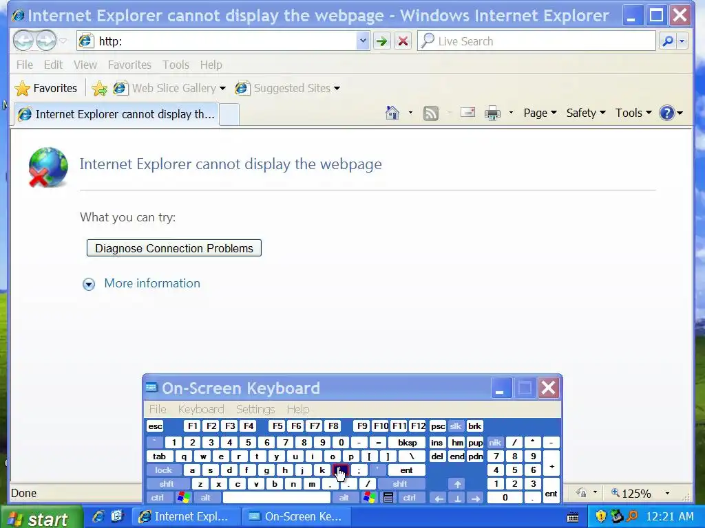Click the yellow security shield tray icon
Screen dimensions: 705x528
pos(600,517)
